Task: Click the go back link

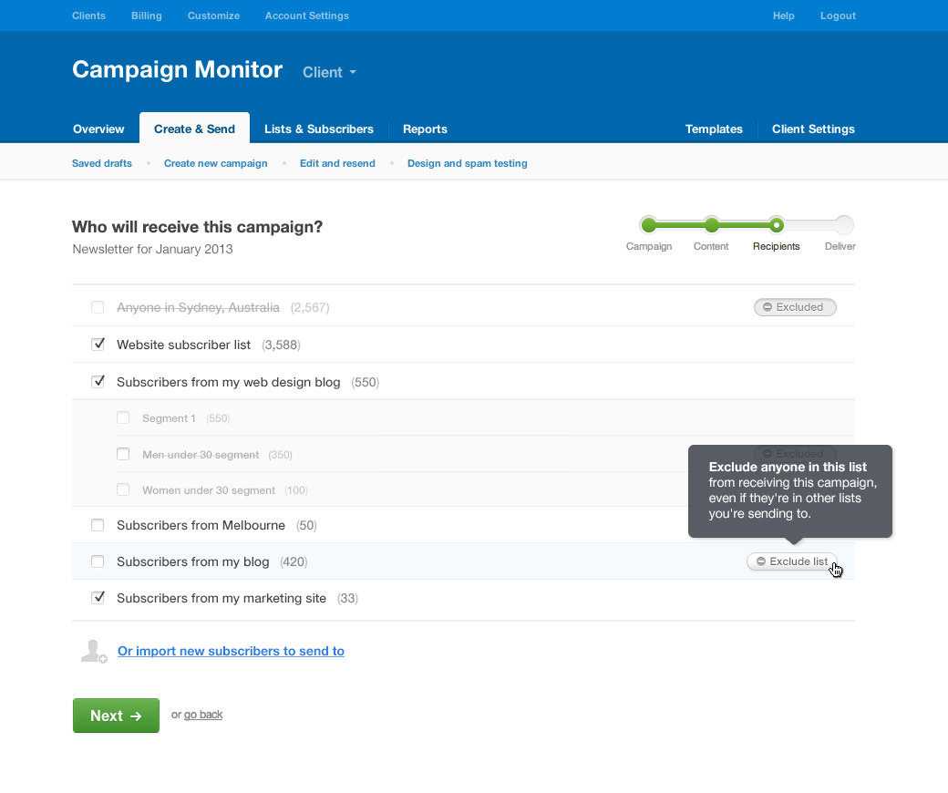Action: coord(203,715)
